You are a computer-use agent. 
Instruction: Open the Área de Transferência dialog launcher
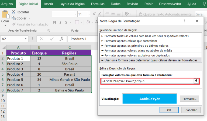click(49, 31)
